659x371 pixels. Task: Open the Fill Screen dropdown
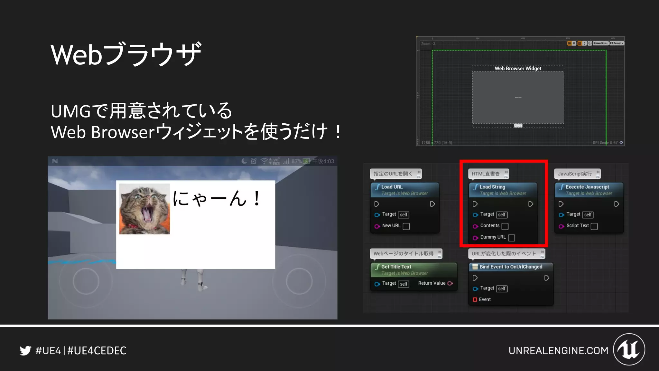[617, 43]
